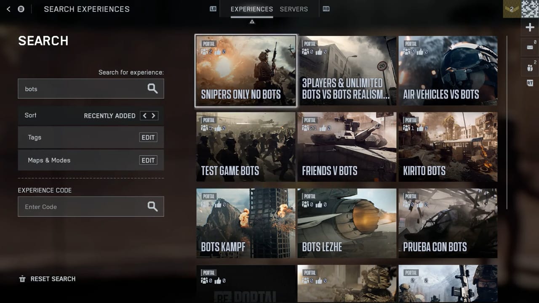Open the squad icon on right sidebar

[x=530, y=67]
